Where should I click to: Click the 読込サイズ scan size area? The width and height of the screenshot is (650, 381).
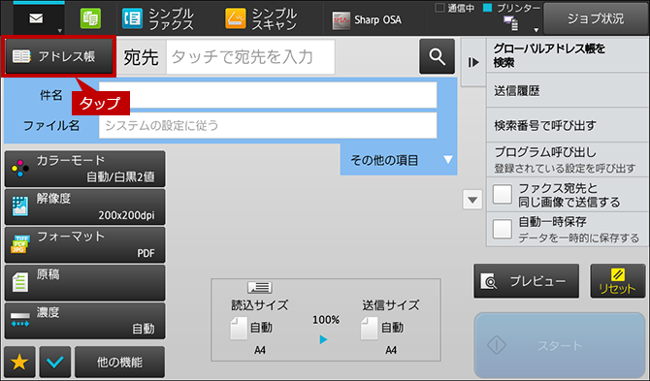click(x=259, y=327)
